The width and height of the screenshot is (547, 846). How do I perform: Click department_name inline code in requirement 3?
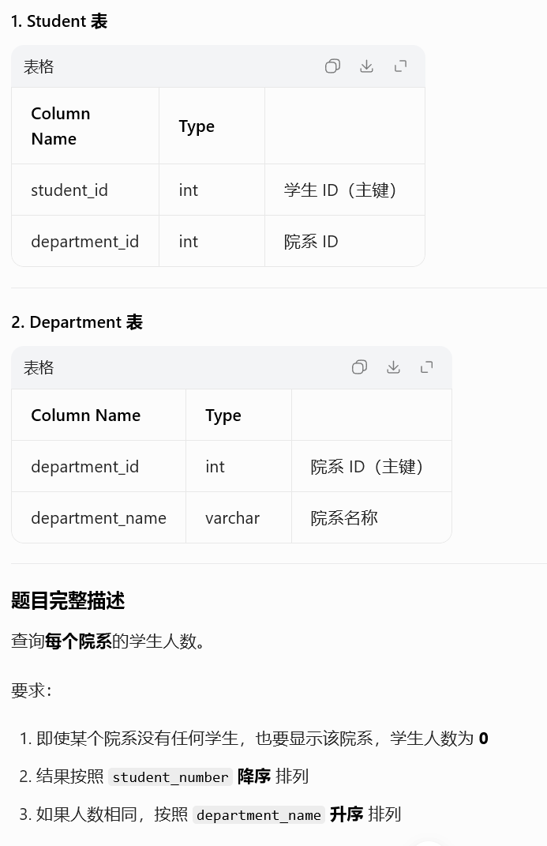pos(259,814)
